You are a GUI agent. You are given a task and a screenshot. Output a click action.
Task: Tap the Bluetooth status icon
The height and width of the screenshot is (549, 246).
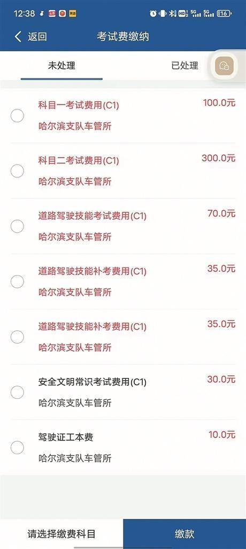coord(172,13)
